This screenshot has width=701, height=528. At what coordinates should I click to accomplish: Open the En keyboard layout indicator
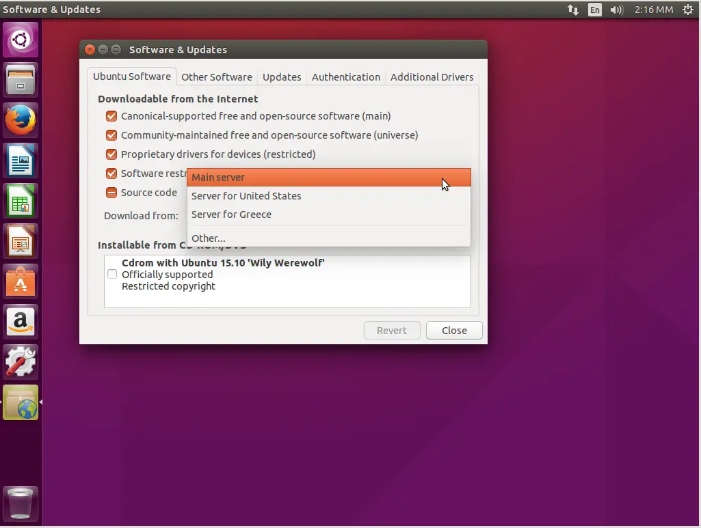(594, 10)
